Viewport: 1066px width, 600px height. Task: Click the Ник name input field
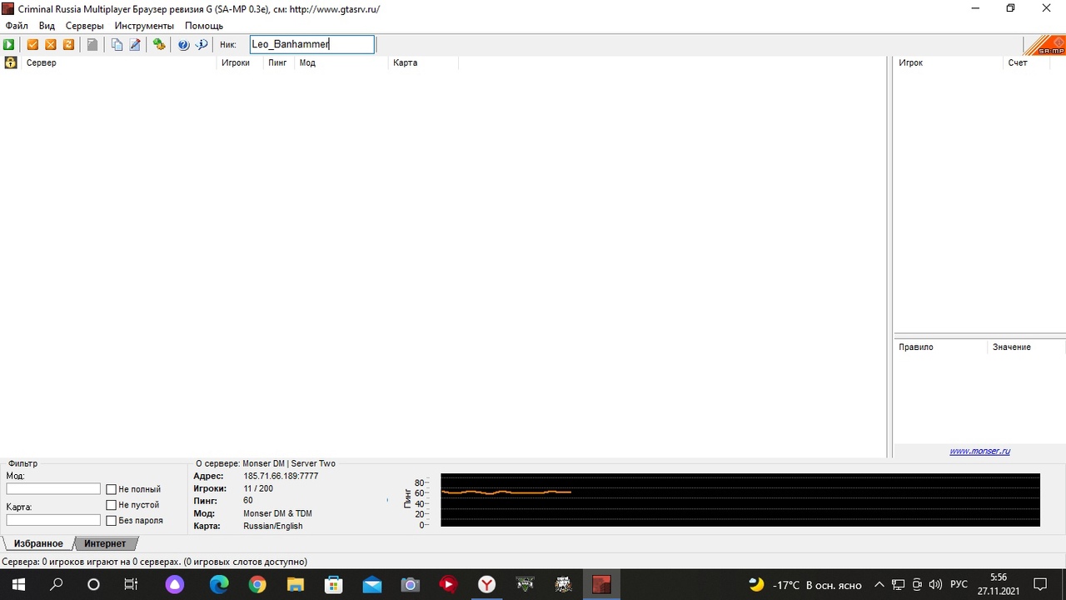[312, 44]
